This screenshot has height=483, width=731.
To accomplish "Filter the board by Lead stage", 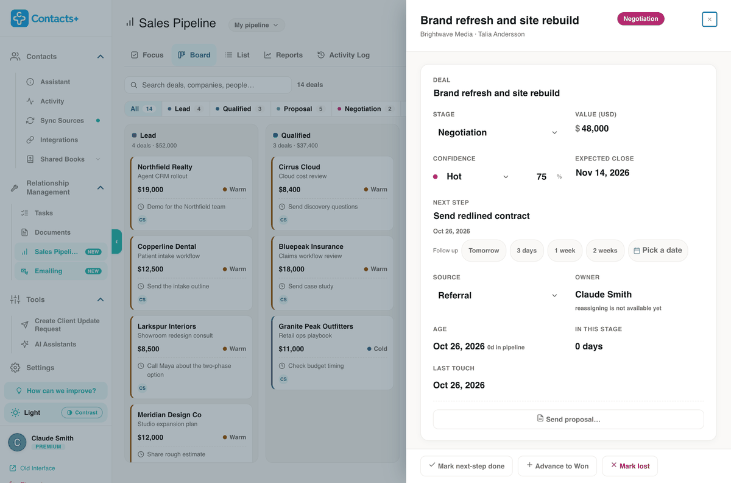I will click(185, 109).
